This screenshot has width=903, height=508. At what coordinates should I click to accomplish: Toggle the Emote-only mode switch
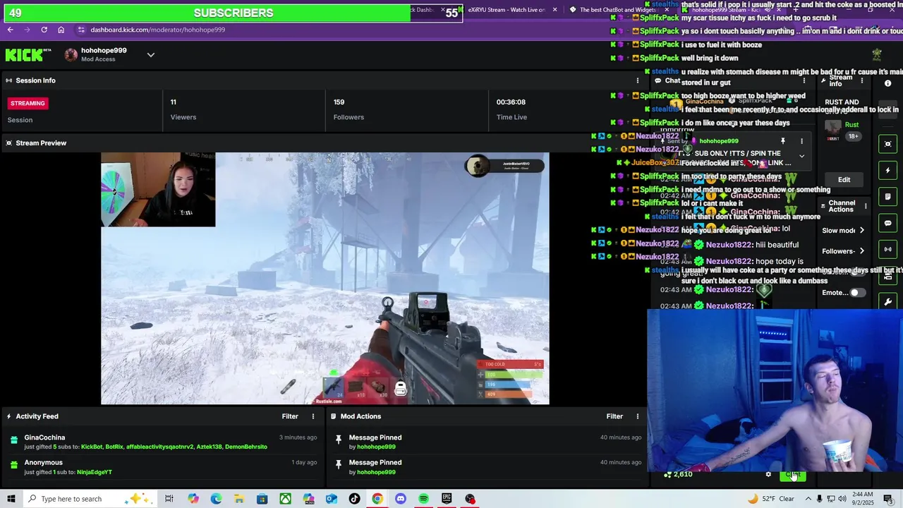pyautogui.click(x=857, y=293)
